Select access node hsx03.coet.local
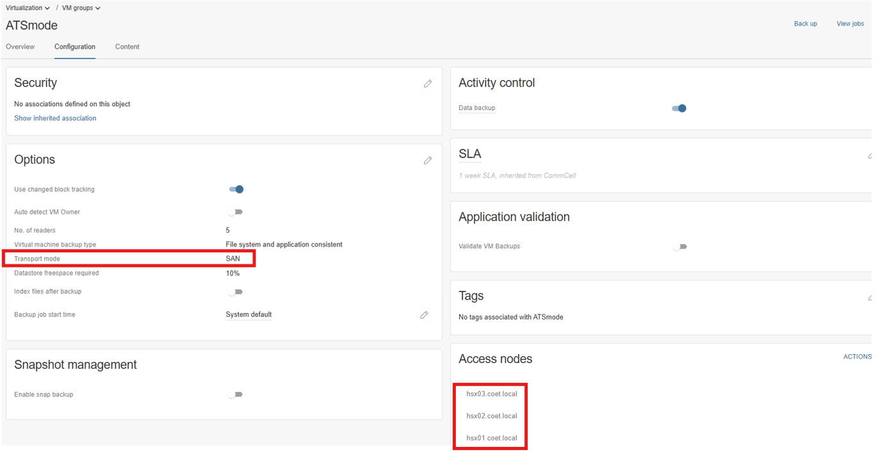This screenshot has width=876, height=461. coord(491,394)
